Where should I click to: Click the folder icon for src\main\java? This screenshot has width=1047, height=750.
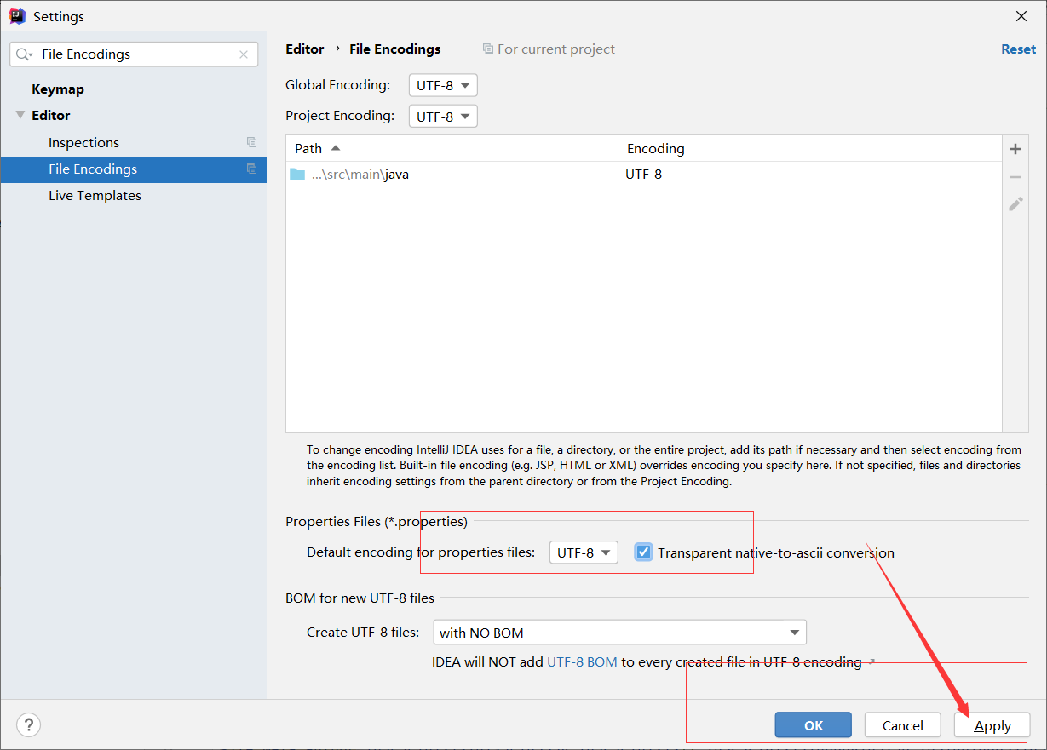click(x=298, y=174)
